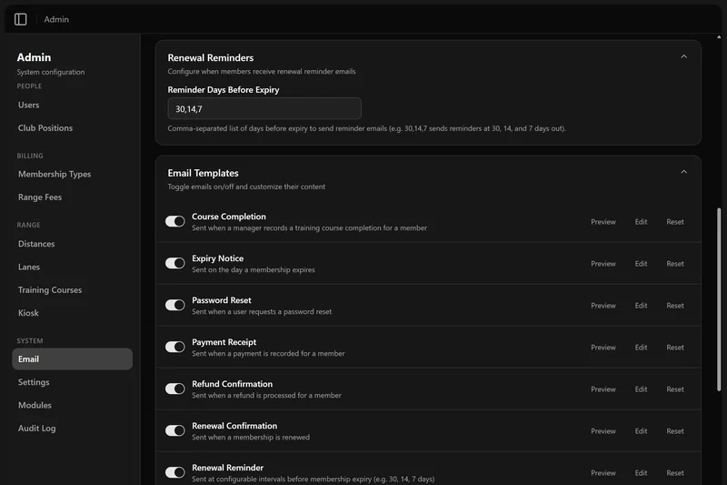Collapse the Renewal Reminders section
The image size is (727, 485).
click(x=683, y=56)
